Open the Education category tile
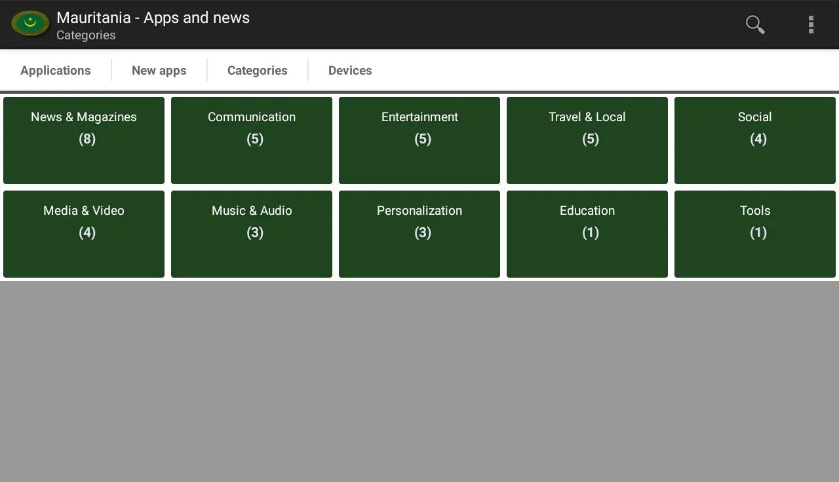Viewport: 839px width, 482px height. (x=587, y=234)
